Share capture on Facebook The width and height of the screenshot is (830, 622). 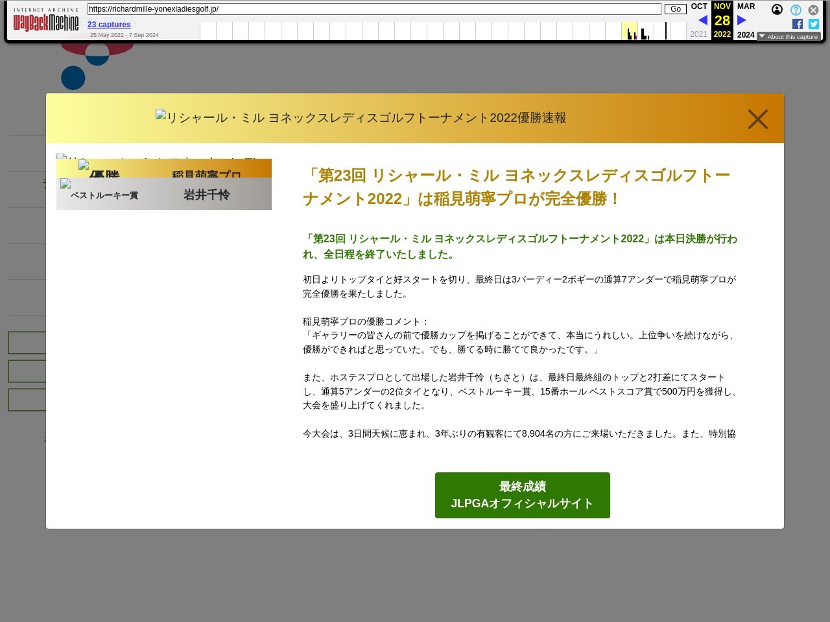coord(798,24)
